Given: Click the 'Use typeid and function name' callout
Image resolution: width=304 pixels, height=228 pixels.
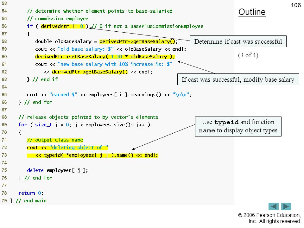Looking at the screenshot, I should pyautogui.click(x=238, y=126).
